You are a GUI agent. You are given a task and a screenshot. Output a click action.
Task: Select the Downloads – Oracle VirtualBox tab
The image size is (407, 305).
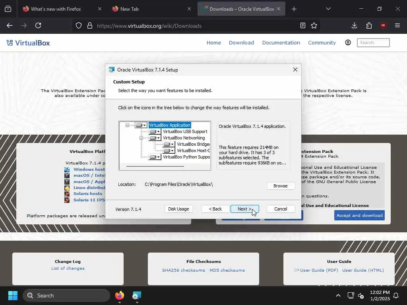[x=241, y=9]
